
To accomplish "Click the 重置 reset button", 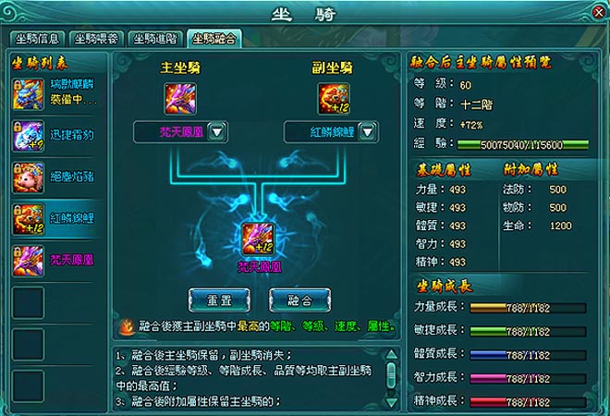I will 219,300.
